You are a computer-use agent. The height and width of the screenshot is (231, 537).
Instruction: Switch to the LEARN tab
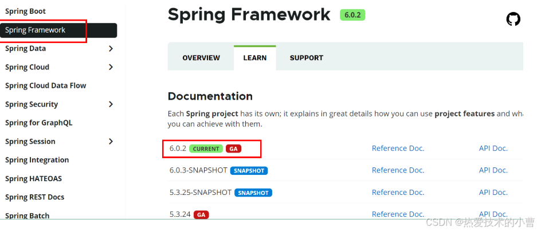(255, 58)
